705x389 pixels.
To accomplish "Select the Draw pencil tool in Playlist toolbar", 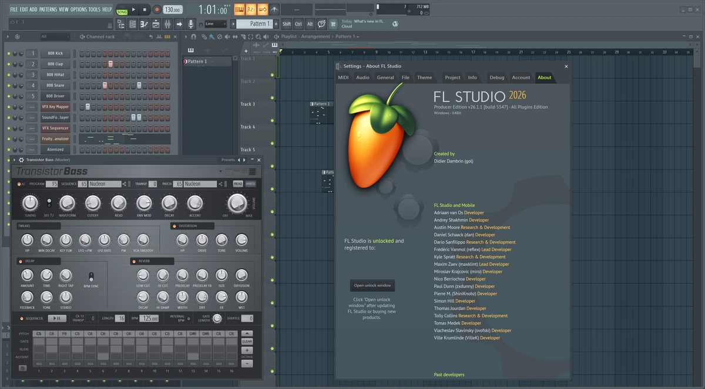I will pyautogui.click(x=204, y=36).
